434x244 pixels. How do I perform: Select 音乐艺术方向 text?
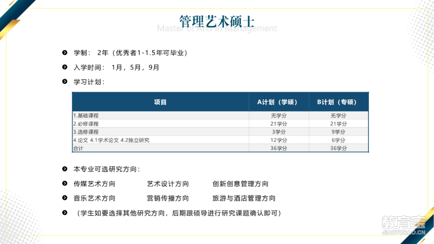click(94, 198)
